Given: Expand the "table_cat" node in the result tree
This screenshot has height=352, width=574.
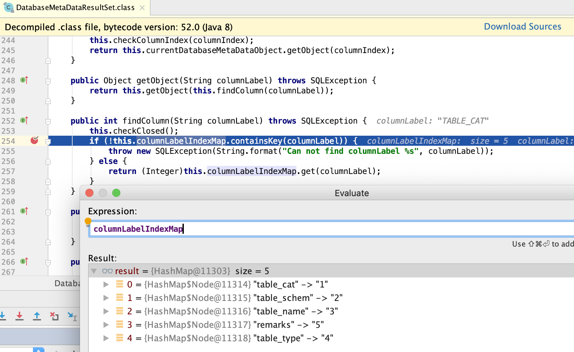Looking at the screenshot, I should point(106,284).
